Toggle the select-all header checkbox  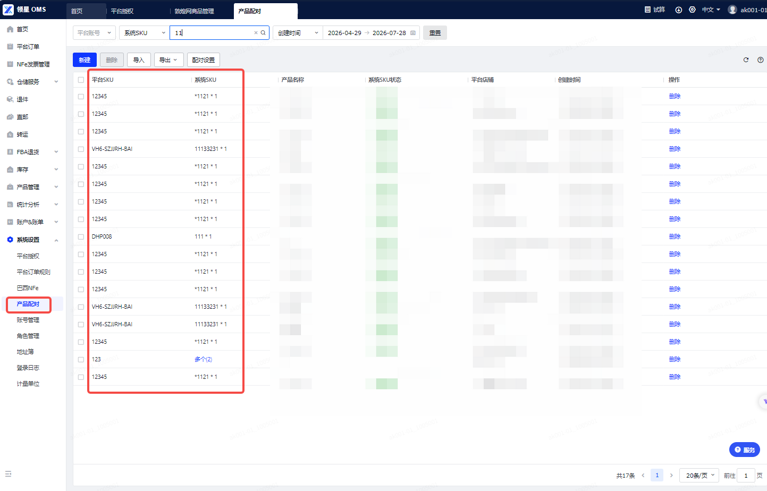(x=81, y=80)
